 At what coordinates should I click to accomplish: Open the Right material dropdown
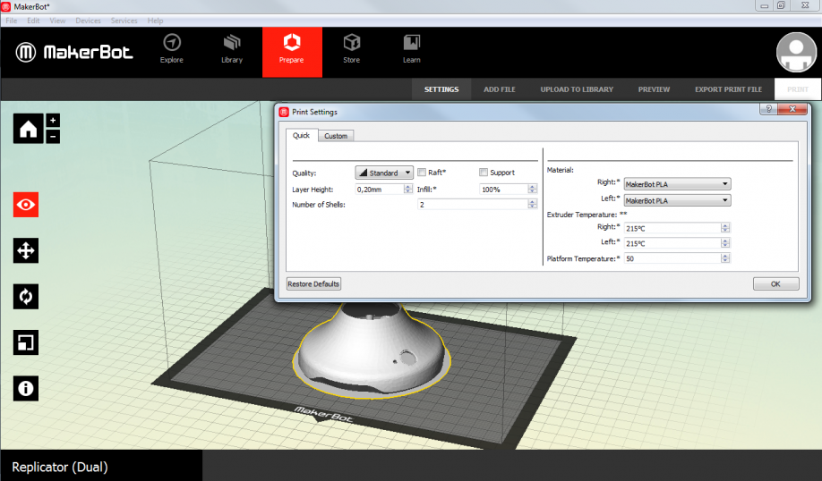click(x=677, y=184)
